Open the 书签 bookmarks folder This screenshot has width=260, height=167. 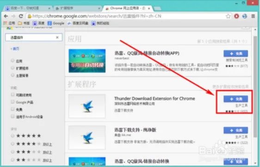24,23
